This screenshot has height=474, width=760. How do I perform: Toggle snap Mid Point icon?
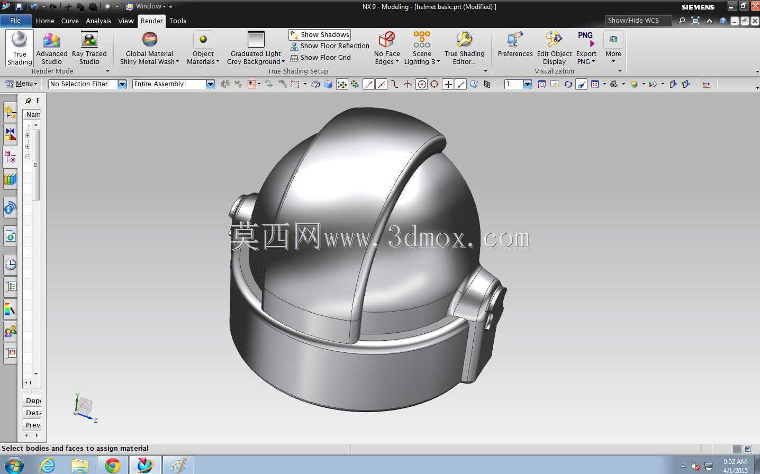[381, 84]
